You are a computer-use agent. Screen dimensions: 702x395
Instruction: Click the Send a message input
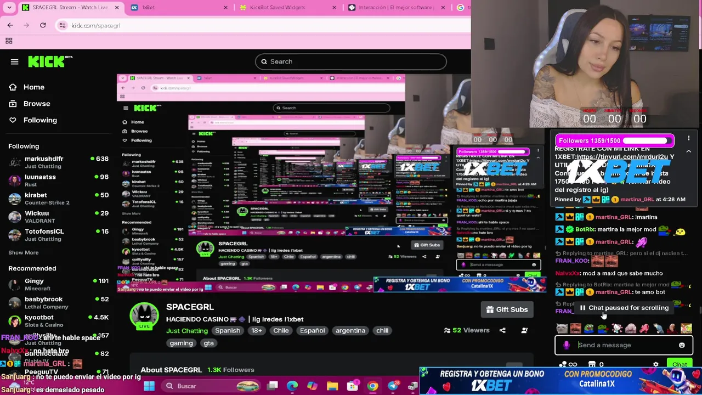pos(624,345)
